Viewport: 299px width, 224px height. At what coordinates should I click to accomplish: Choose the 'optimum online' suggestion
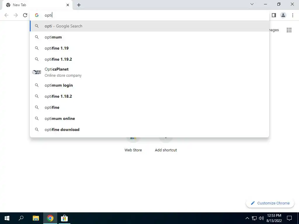pyautogui.click(x=149, y=118)
